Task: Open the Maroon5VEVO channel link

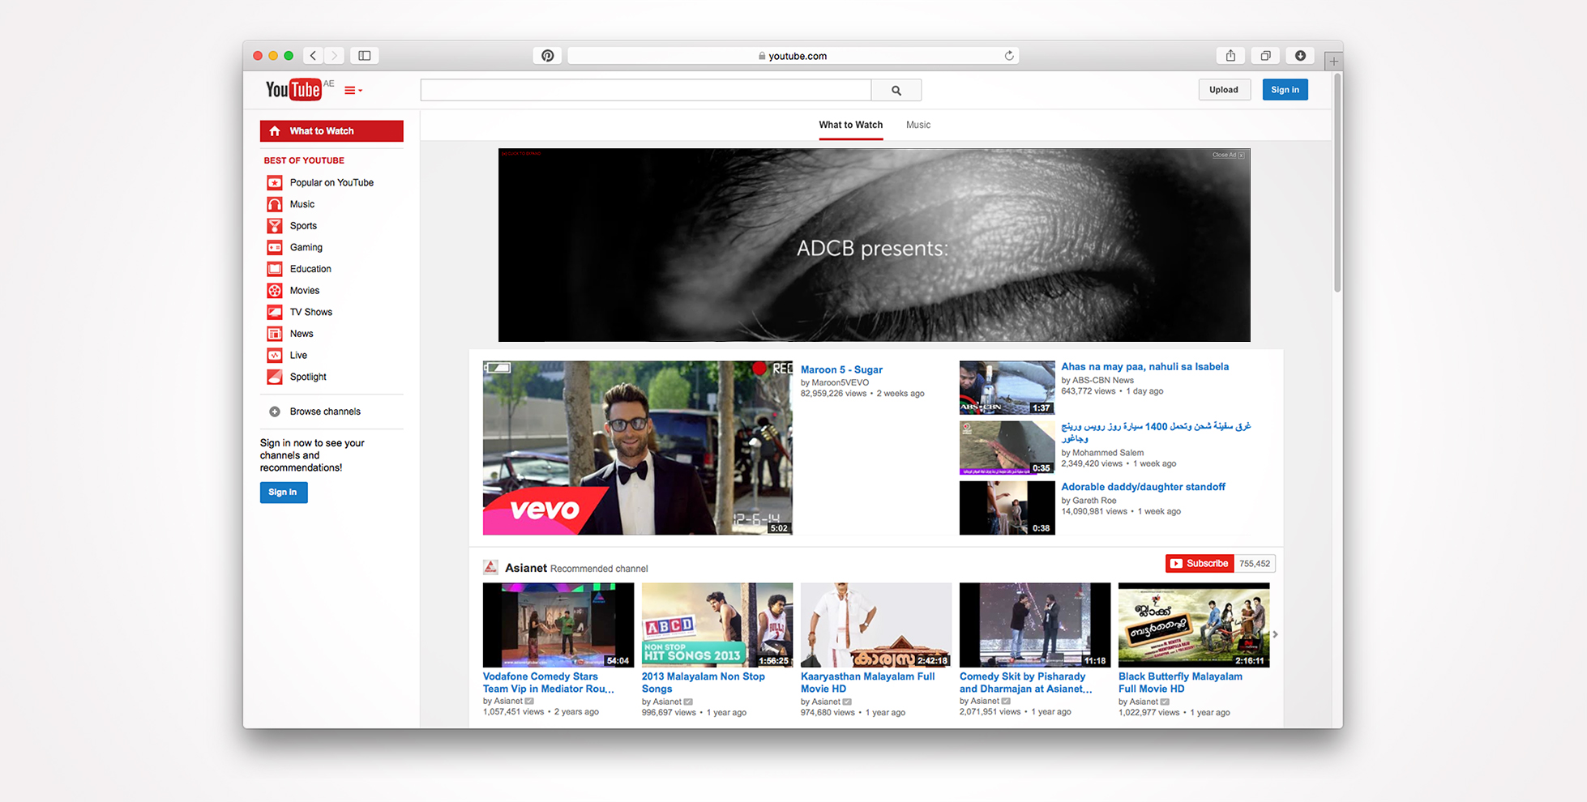Action: [840, 382]
